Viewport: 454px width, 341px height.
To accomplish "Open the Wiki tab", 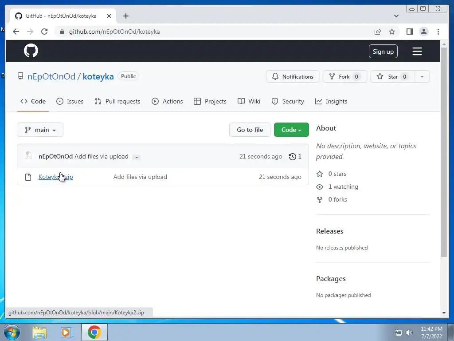I will pos(249,101).
